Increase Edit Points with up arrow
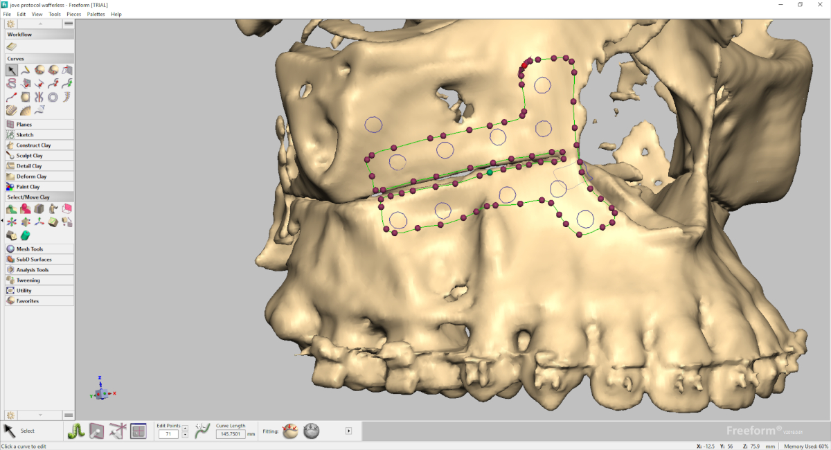This screenshot has height=450, width=831. point(185,431)
